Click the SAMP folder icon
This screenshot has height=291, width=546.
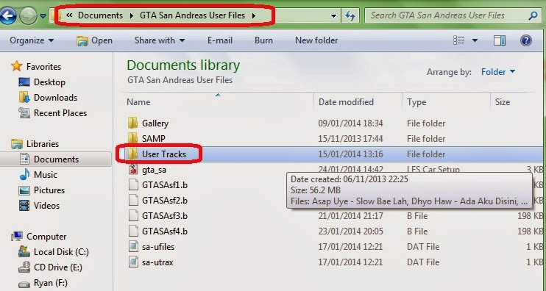click(132, 138)
